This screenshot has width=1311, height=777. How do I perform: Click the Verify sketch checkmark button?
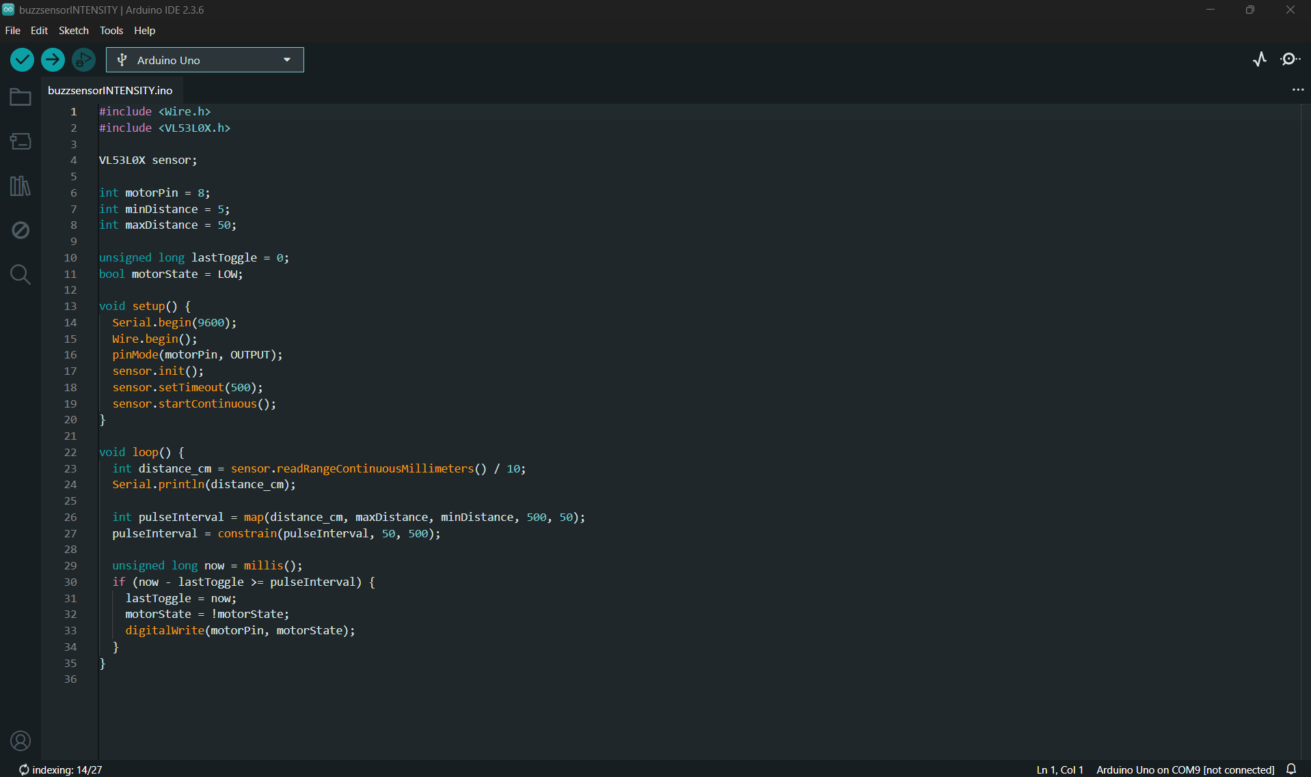tap(22, 60)
